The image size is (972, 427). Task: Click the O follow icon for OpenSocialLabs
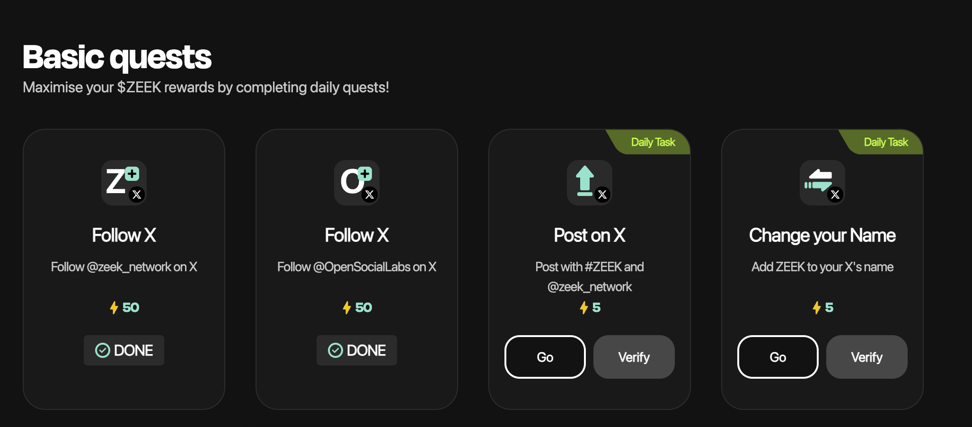click(x=357, y=183)
